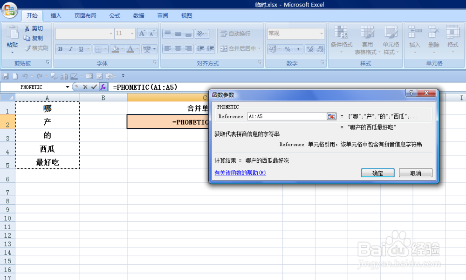
Task: Open 套用表格格式 table styles
Action: tap(367, 40)
